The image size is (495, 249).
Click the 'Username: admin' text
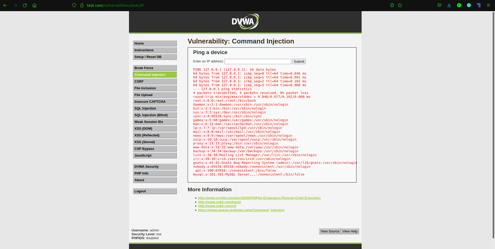145,230
